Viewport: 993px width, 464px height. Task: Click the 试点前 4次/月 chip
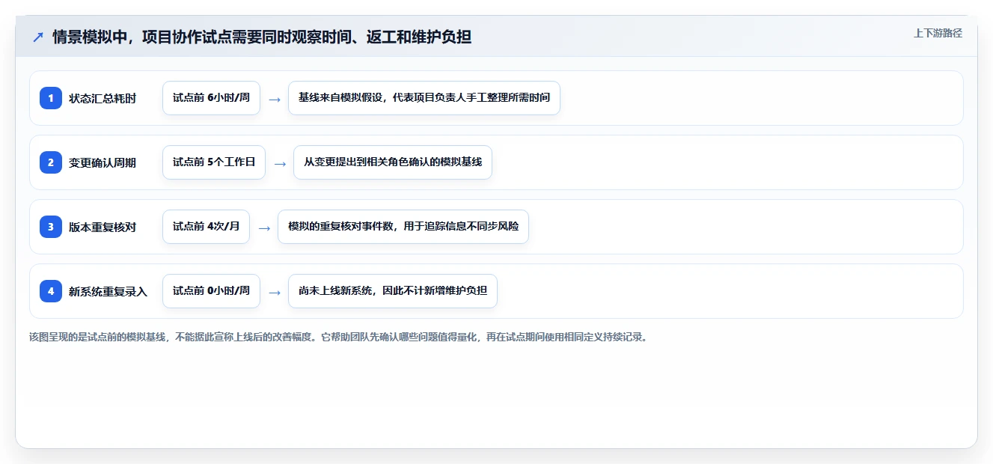(206, 227)
